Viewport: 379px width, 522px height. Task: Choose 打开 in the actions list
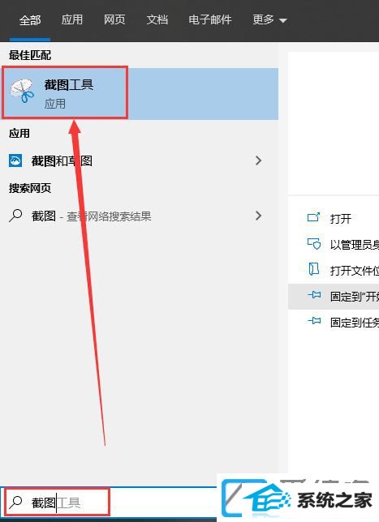click(x=340, y=219)
